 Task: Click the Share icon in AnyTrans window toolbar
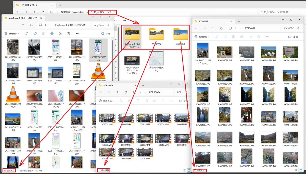tap(60, 33)
